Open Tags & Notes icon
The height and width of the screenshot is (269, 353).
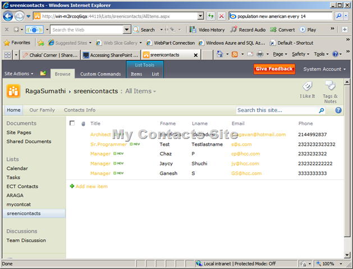click(330, 86)
